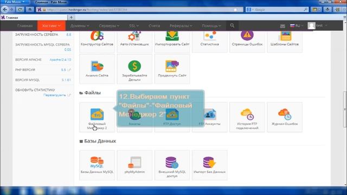Viewport: 347px width, 195px height.
Task: Open Страницы Ошибок tile
Action: point(247,41)
